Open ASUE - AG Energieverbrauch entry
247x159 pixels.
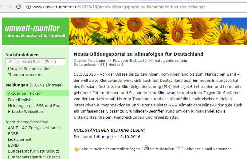[x=34, y=128]
